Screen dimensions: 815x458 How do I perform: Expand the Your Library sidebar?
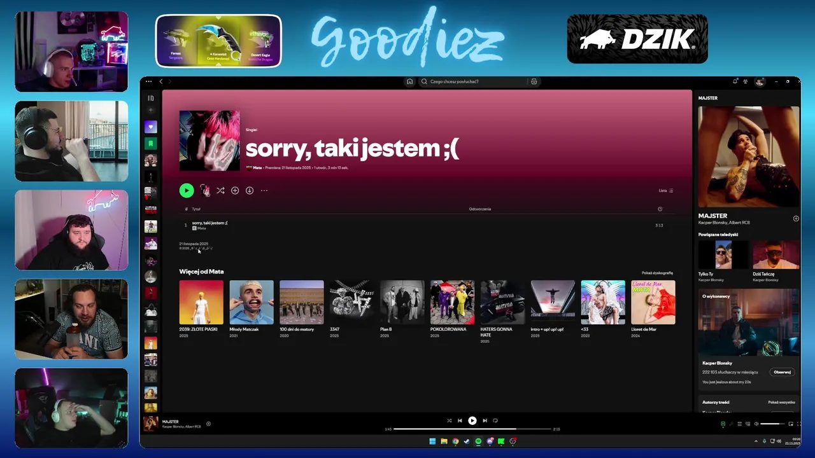pos(151,98)
